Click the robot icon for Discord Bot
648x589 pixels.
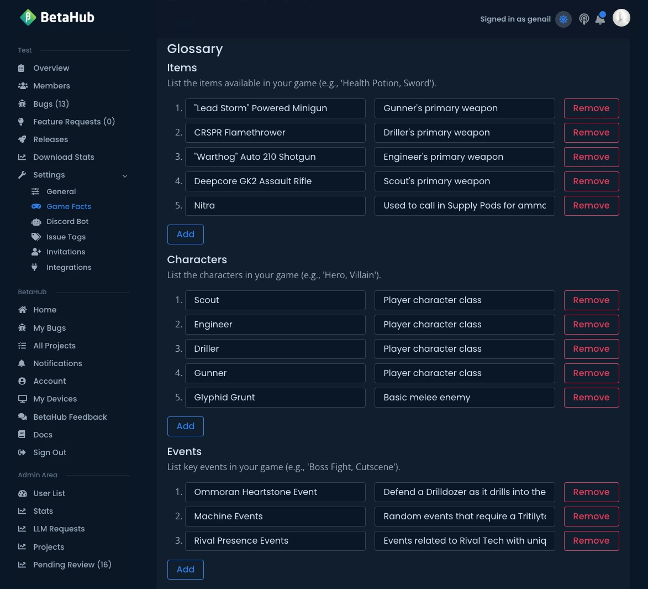(36, 222)
